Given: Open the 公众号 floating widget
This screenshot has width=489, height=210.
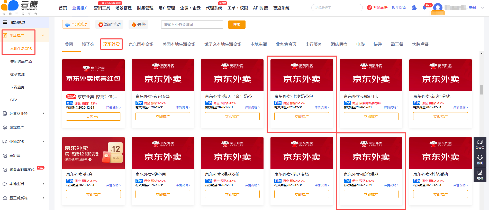Looking at the screenshot, I should pyautogui.click(x=480, y=144).
